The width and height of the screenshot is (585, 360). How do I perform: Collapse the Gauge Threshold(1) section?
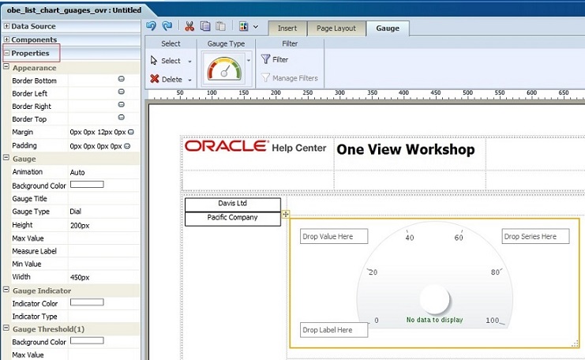pyautogui.click(x=6, y=328)
